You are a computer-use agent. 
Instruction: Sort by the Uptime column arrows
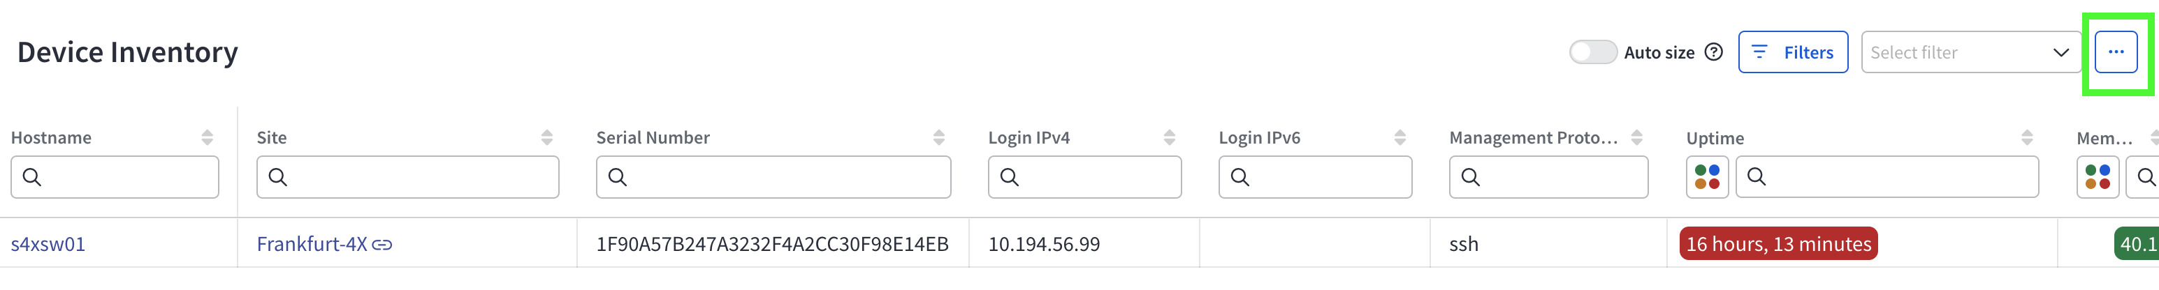pyautogui.click(x=2026, y=138)
